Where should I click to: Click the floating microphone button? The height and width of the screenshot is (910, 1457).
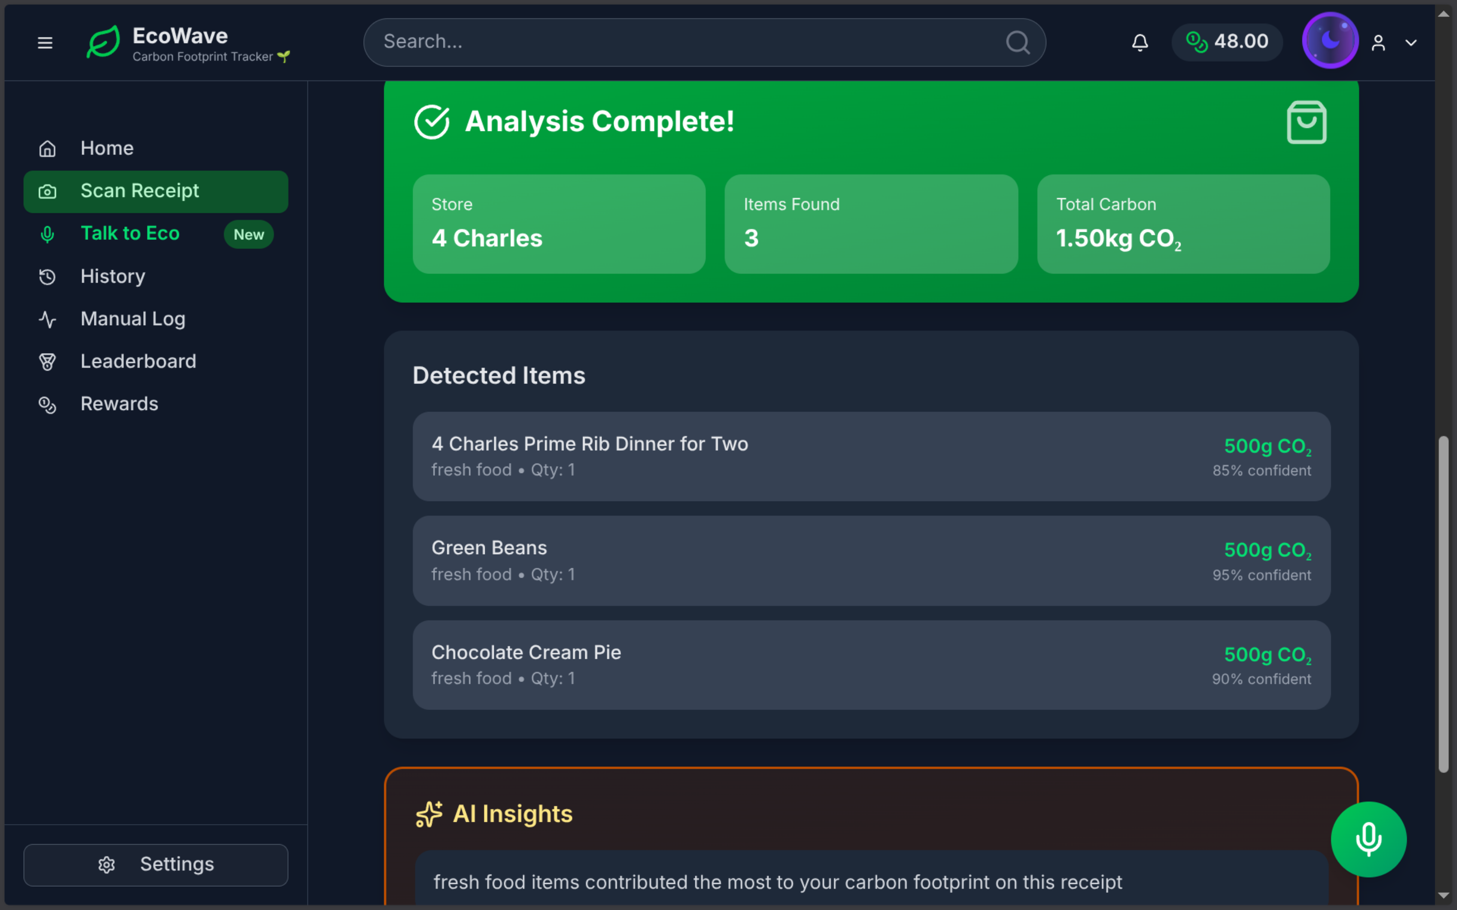1368,839
